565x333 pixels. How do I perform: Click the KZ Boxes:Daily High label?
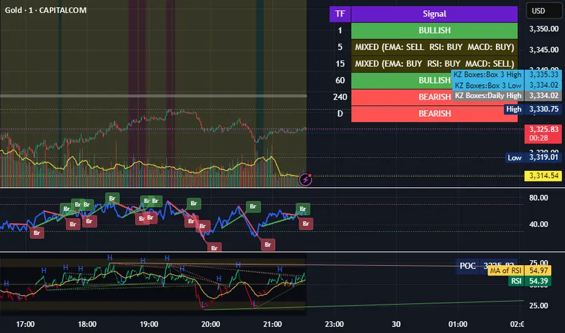(x=487, y=95)
